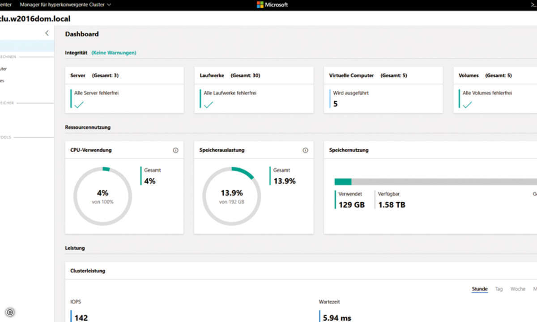Image resolution: width=537 pixels, height=322 pixels.
Task: Open the Manager für hyperkonvergente Cluster dropdown
Action: (x=65, y=5)
